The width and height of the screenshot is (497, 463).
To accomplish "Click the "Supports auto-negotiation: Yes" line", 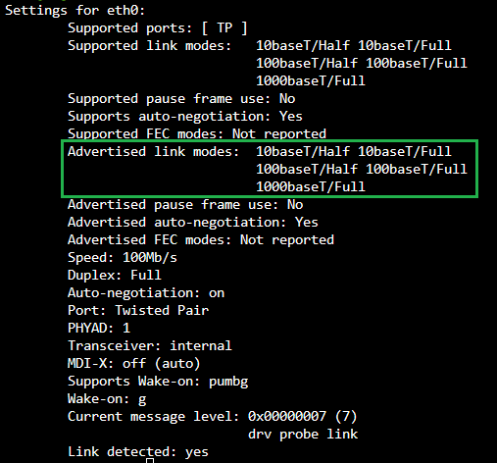I will pos(185,117).
